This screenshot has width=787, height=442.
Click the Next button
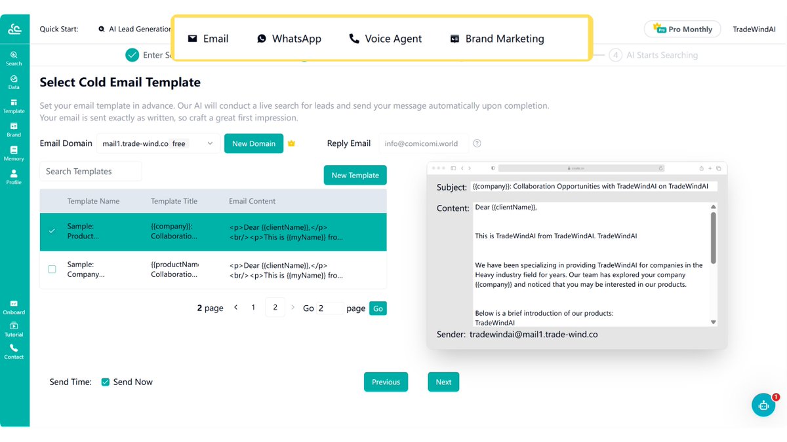pos(443,382)
